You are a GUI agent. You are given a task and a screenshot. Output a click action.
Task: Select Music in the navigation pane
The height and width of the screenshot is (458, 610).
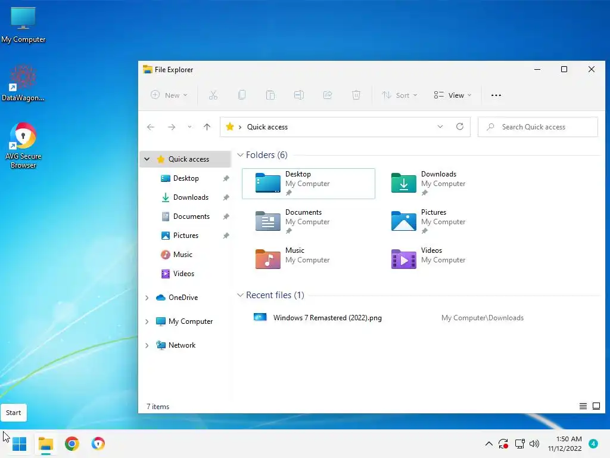point(182,255)
